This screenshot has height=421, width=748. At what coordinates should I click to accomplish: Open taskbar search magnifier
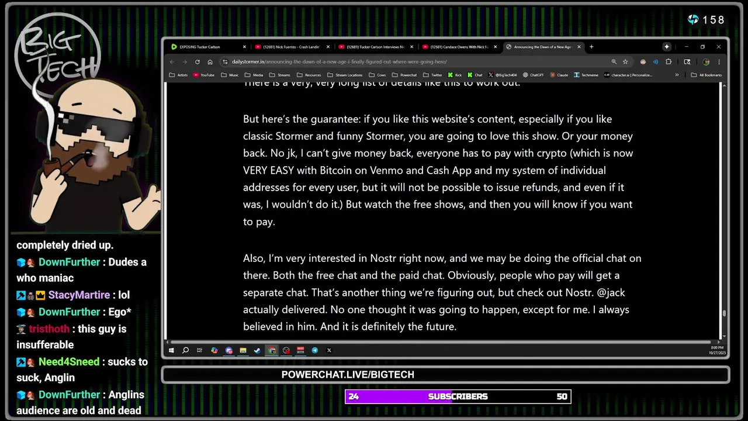tap(185, 350)
